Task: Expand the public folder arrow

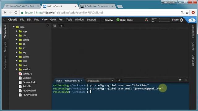Action: (17, 57)
